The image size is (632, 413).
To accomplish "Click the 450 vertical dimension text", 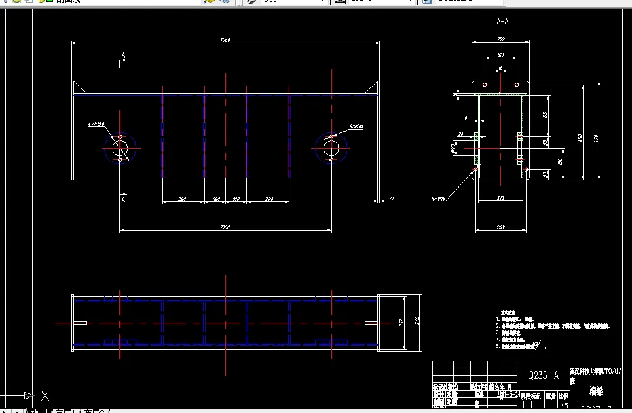I will click(x=580, y=138).
